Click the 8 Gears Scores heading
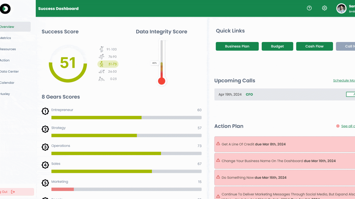Screen dimensions: 355x199 point(61,97)
